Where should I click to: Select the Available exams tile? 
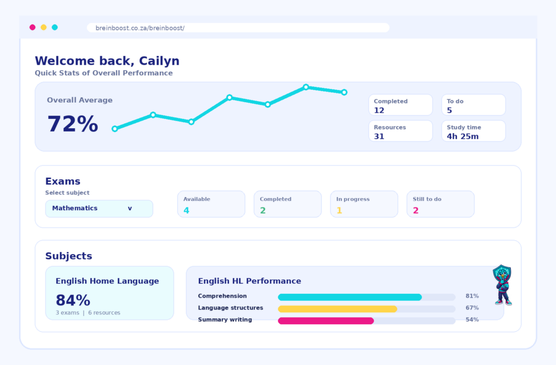click(211, 204)
